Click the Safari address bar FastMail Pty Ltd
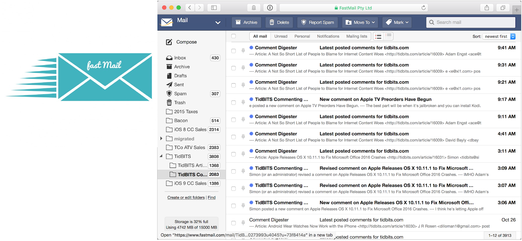This screenshot has height=241, width=522. pyautogui.click(x=354, y=8)
